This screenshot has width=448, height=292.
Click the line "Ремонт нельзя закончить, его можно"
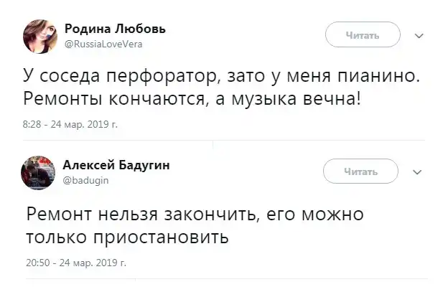pos(195,214)
